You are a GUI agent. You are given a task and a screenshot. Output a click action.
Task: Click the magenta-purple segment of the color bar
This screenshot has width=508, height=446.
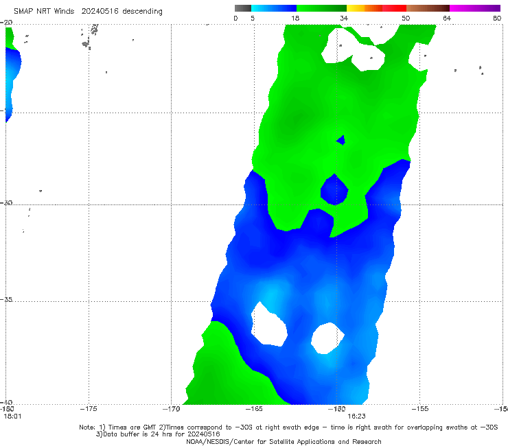pos(475,8)
